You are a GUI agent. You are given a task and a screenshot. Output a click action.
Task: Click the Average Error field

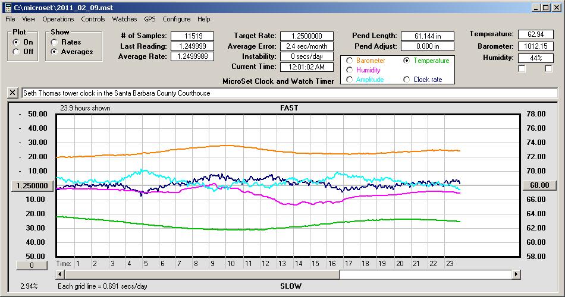(307, 46)
